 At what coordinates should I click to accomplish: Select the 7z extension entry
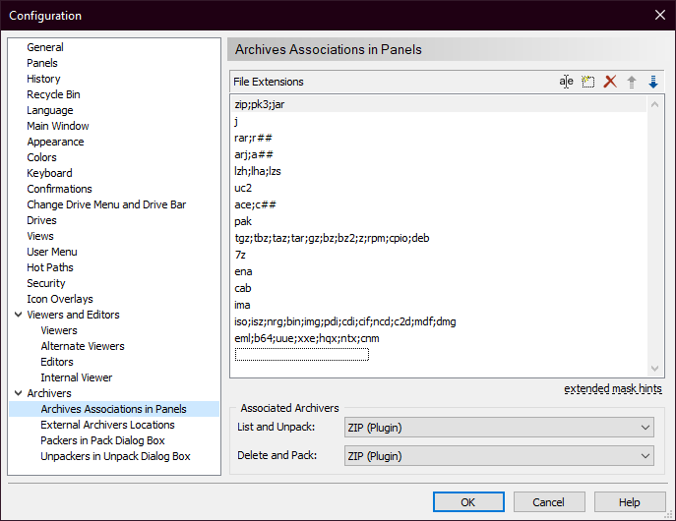click(242, 255)
